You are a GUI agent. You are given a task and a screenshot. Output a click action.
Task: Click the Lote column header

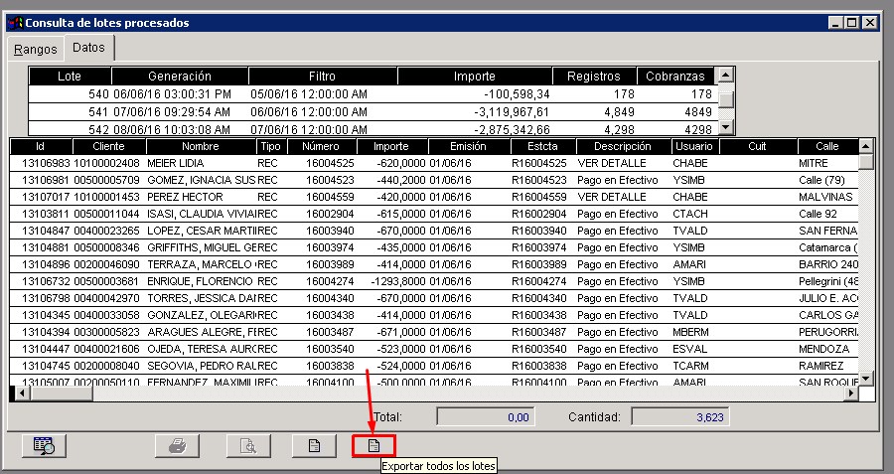(x=70, y=76)
